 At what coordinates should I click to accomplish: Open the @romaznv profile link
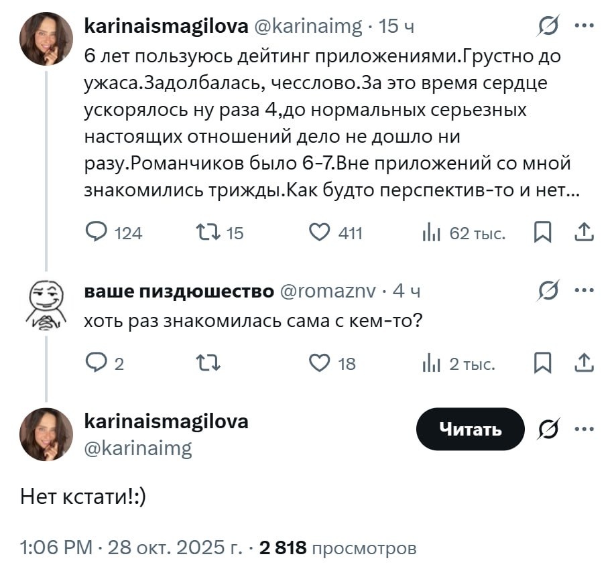click(325, 292)
